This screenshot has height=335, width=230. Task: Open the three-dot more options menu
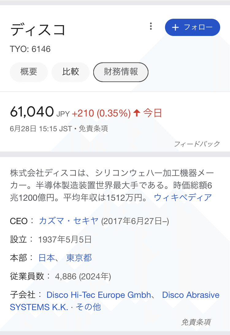[x=151, y=26]
